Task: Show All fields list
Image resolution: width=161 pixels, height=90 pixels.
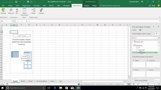Action: 140,30
